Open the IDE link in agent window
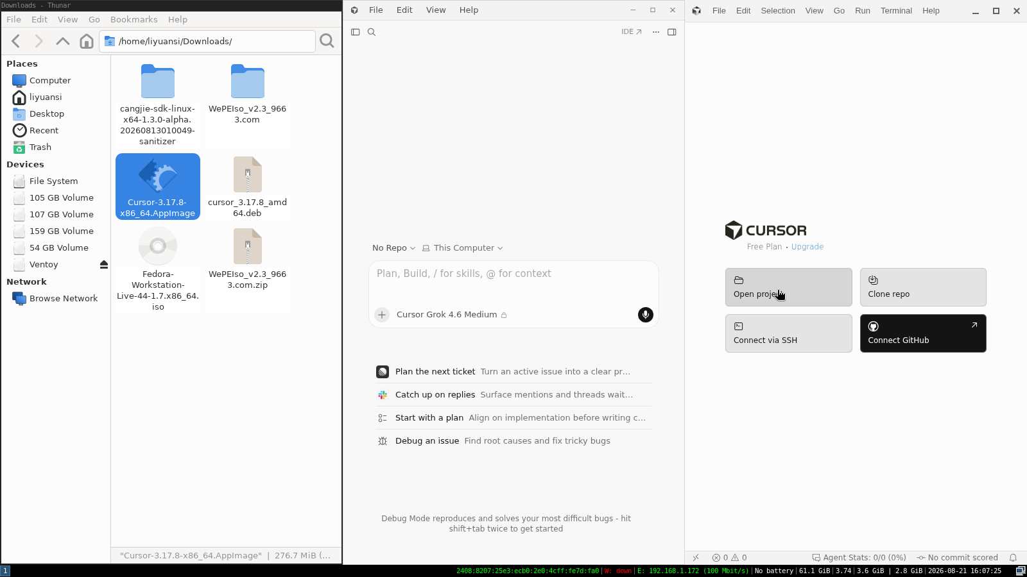 [x=632, y=32]
